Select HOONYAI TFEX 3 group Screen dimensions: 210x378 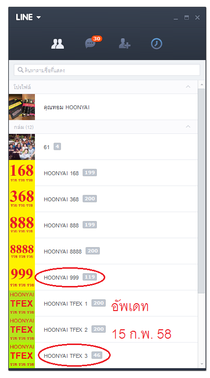[103, 355]
